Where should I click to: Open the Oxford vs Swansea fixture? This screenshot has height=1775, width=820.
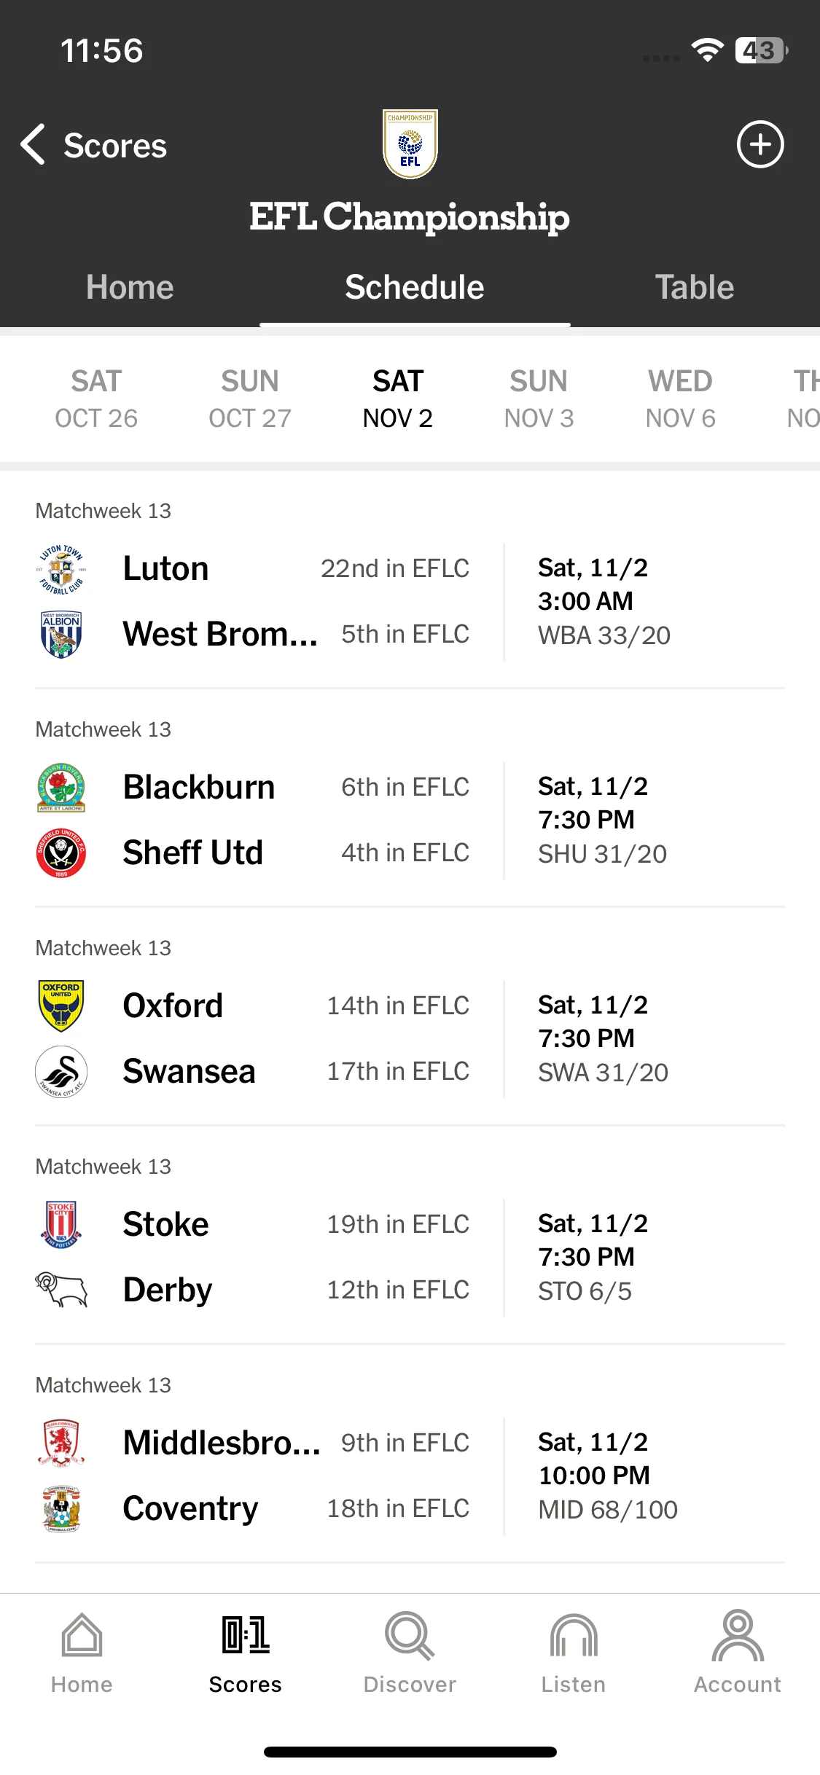pyautogui.click(x=410, y=1038)
